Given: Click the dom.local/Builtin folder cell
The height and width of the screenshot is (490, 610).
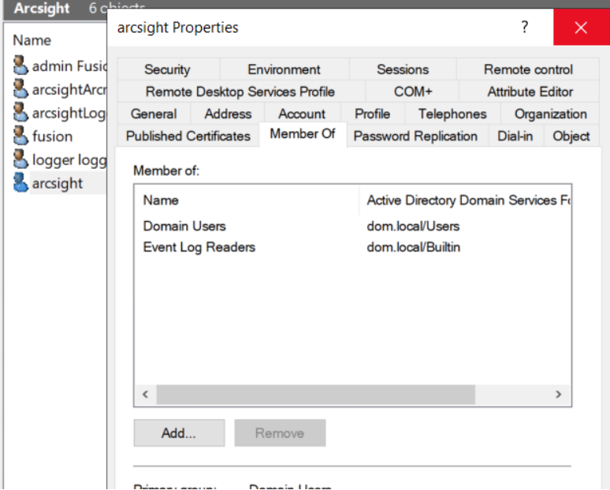Looking at the screenshot, I should click(x=414, y=247).
